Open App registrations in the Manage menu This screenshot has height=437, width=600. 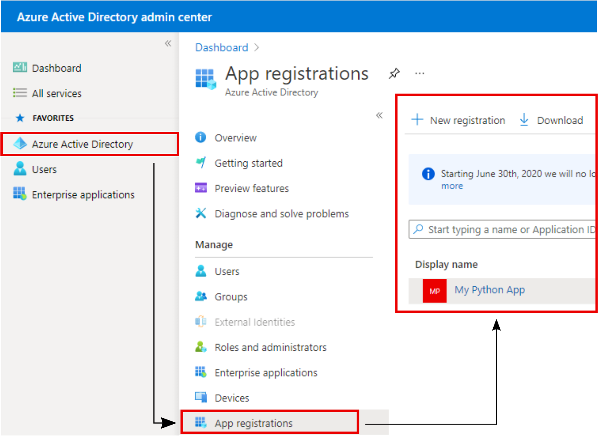pos(253,423)
